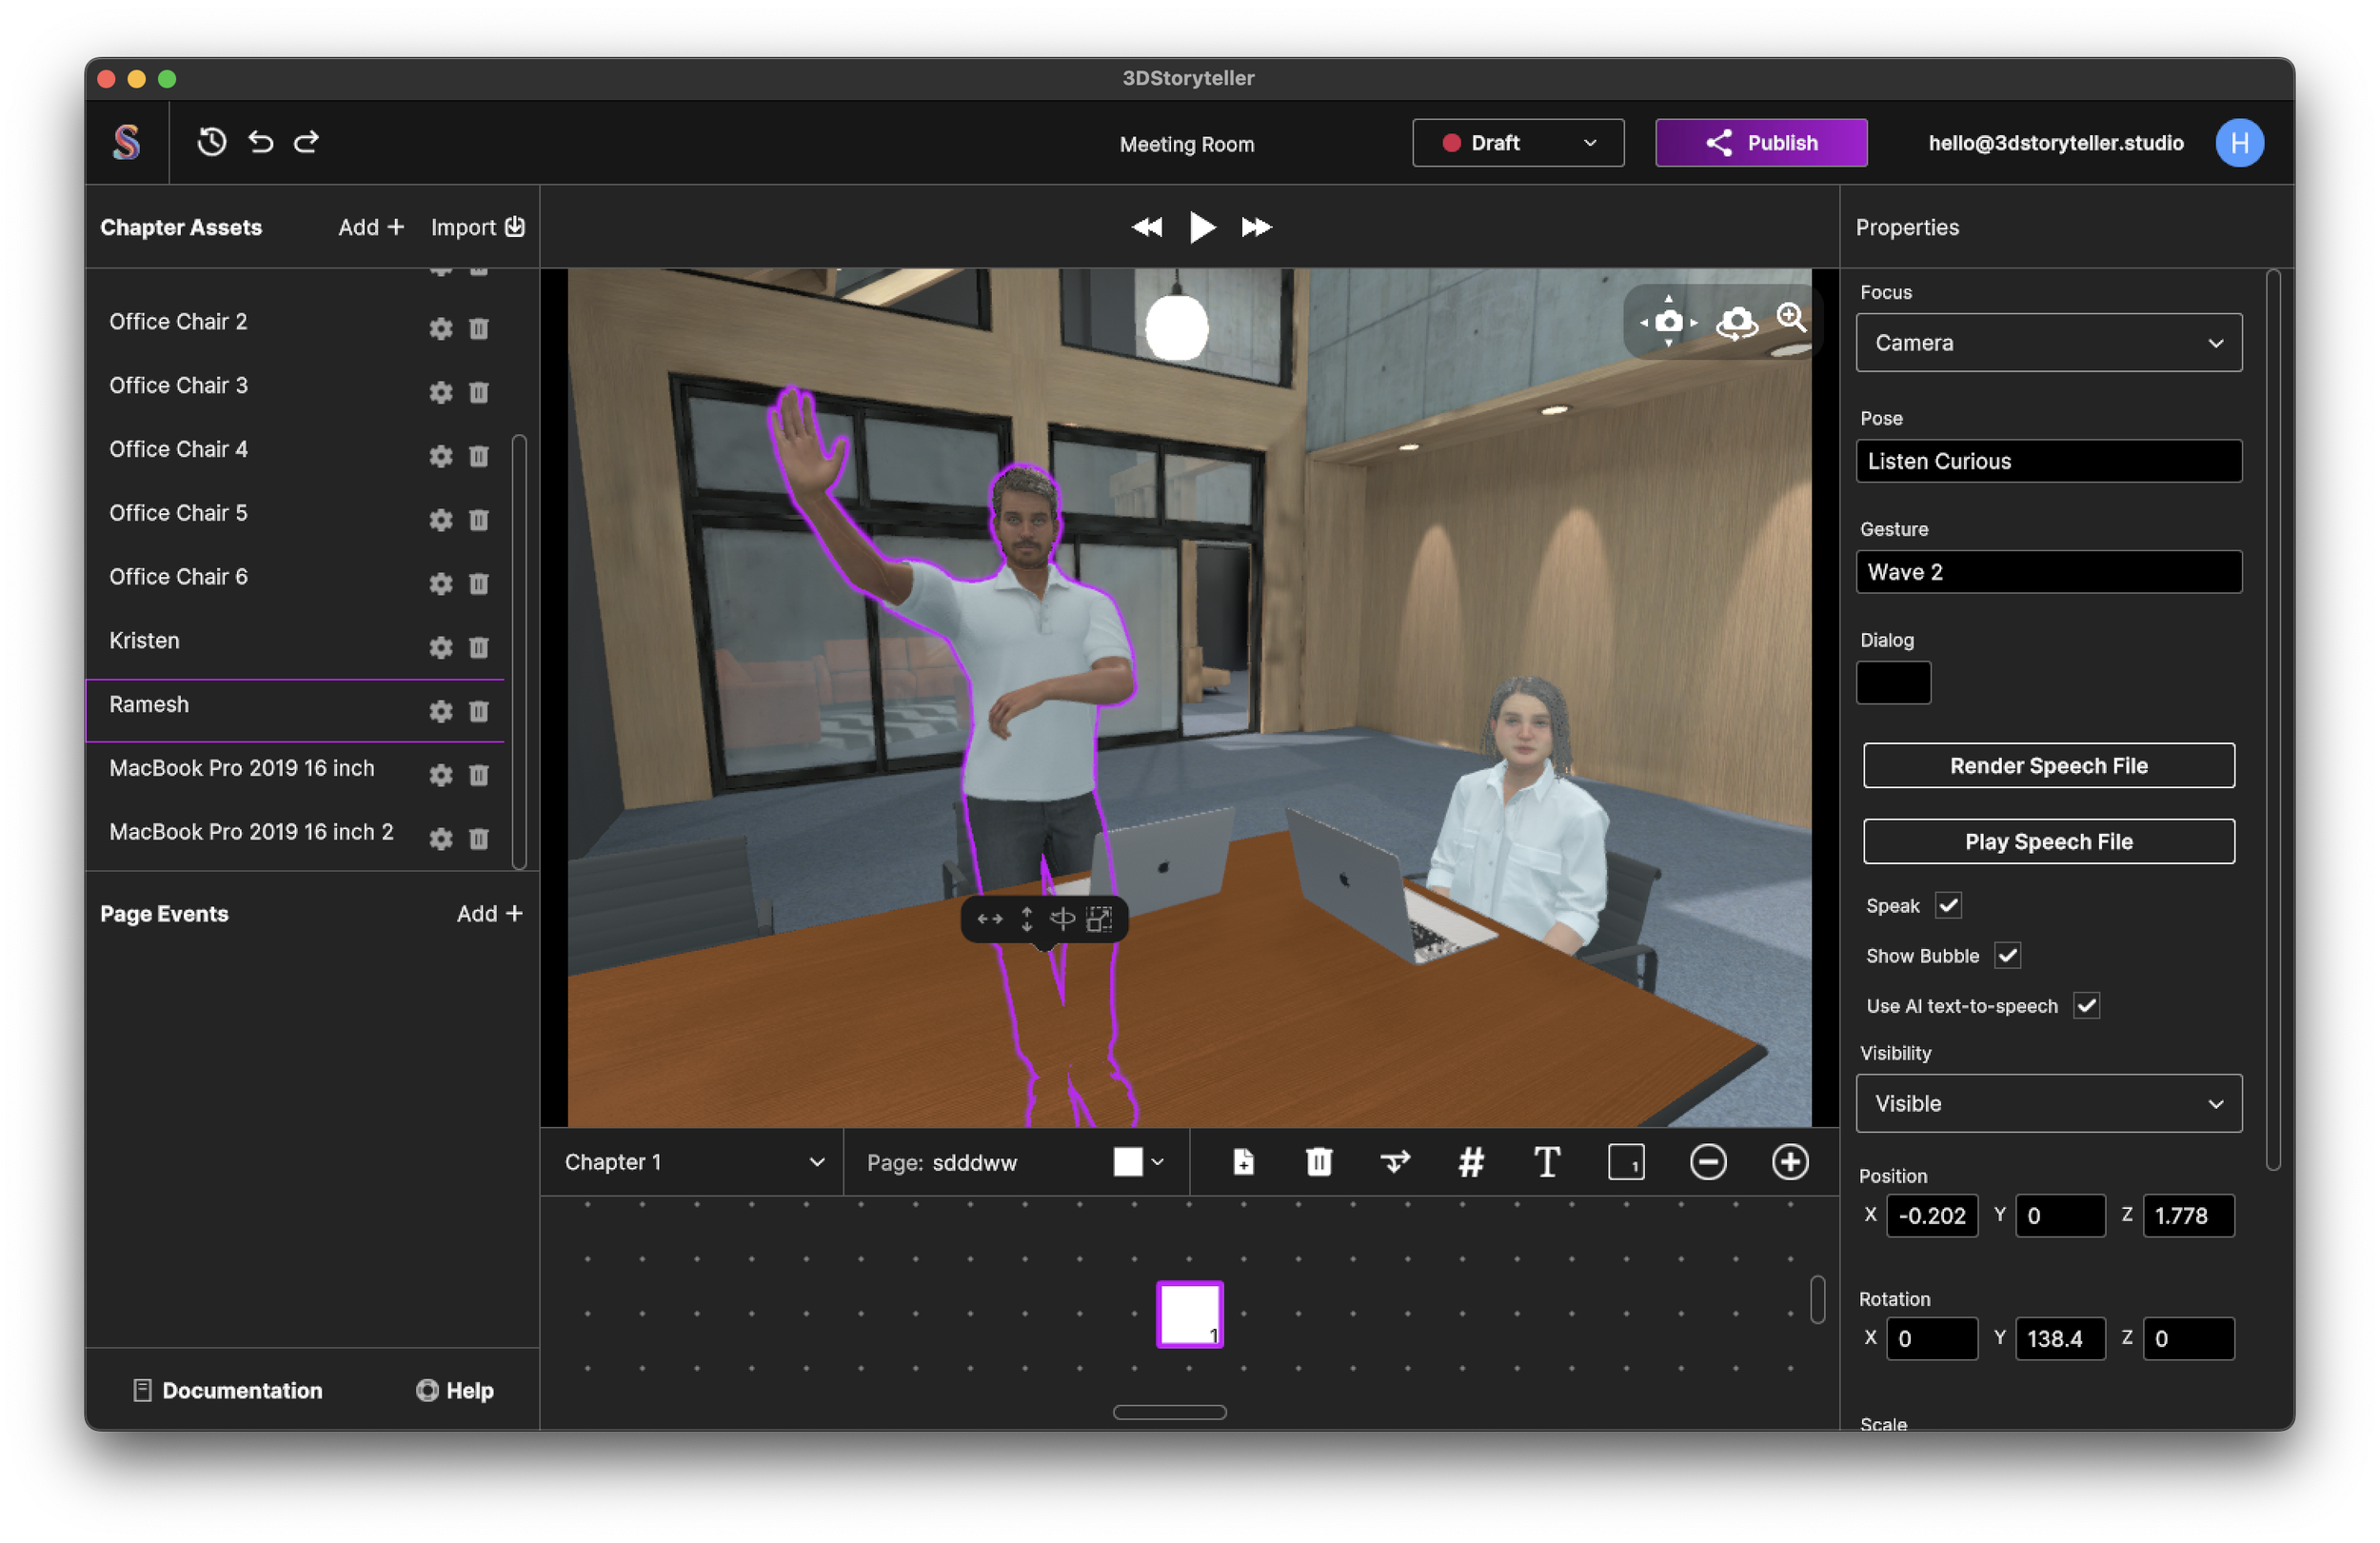Click the purple Publish button
This screenshot has width=2380, height=1543.
pos(1760,143)
